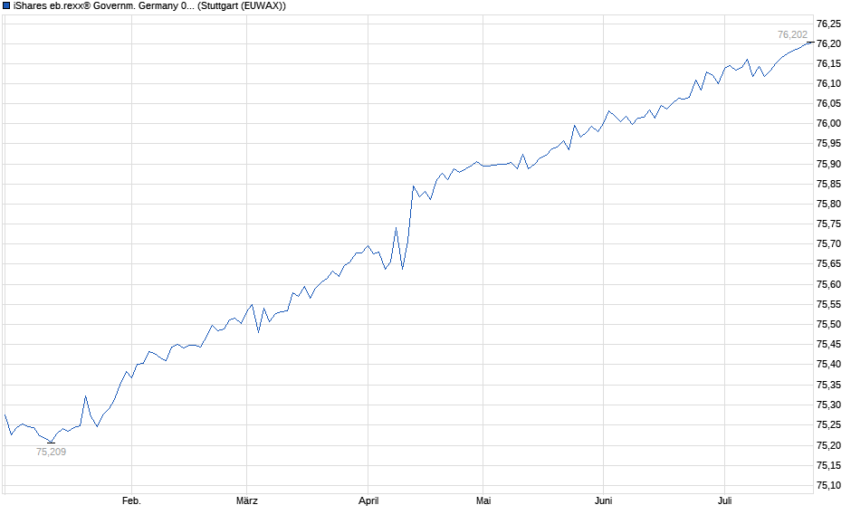
Task: Click the 75,75 price axis label
Action: coord(828,224)
